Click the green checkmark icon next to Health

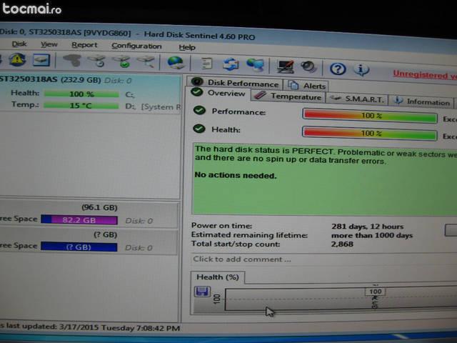click(x=199, y=129)
